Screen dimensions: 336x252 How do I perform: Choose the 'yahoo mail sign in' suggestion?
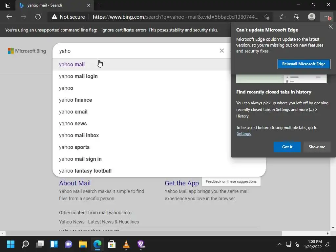159,159
